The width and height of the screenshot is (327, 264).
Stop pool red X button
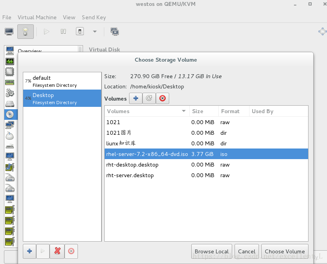coord(57,251)
